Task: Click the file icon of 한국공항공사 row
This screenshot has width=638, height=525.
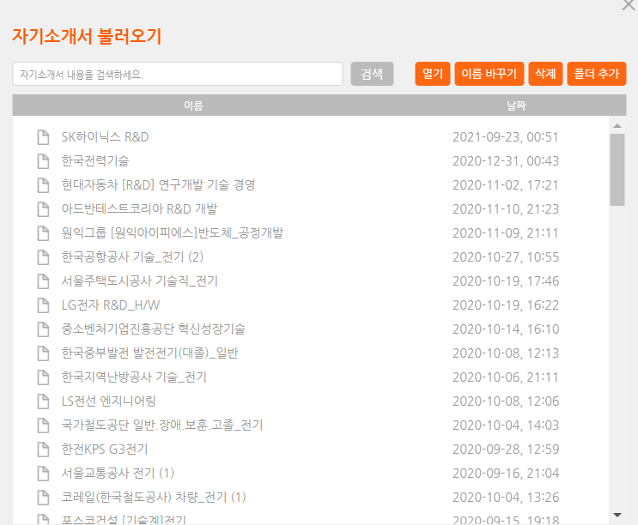Action: (43, 257)
